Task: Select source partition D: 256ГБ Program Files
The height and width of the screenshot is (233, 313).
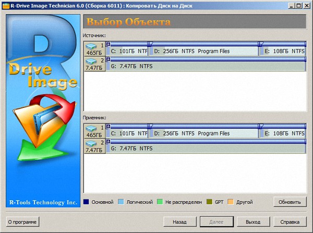Action: coord(203,51)
